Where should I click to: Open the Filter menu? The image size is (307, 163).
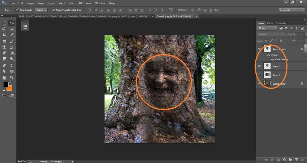pos(72,3)
